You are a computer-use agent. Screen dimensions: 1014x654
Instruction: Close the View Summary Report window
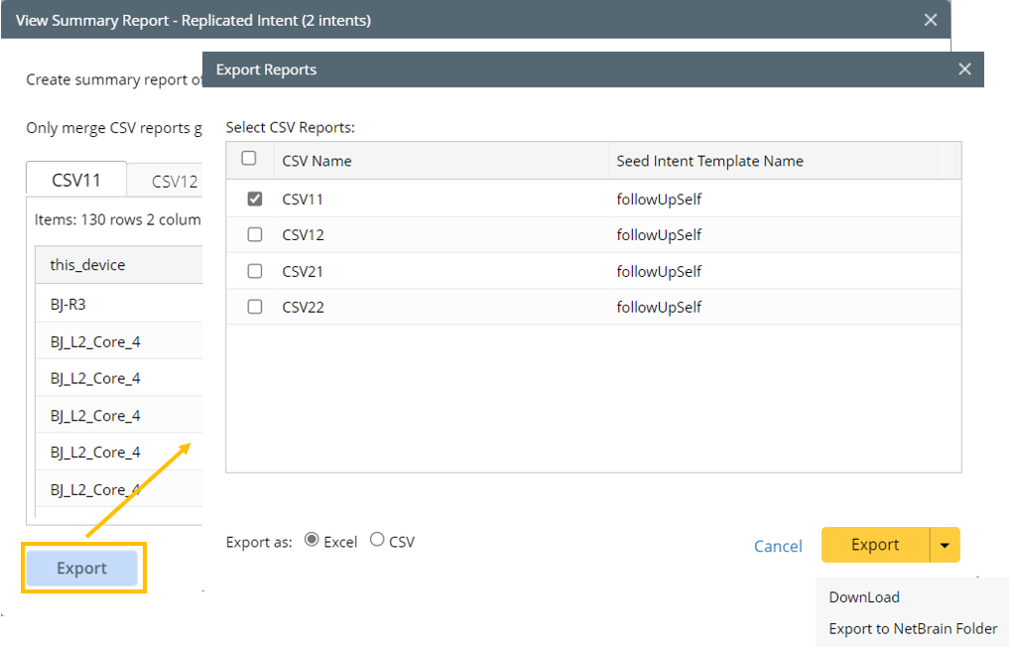pos(930,20)
